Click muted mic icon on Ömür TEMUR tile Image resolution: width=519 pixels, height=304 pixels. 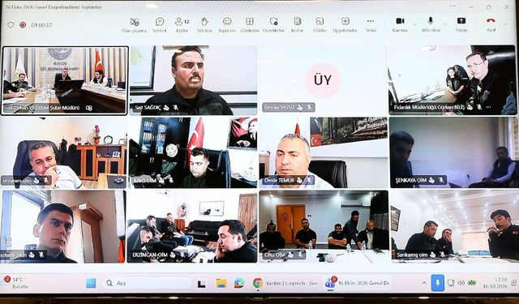(309, 180)
